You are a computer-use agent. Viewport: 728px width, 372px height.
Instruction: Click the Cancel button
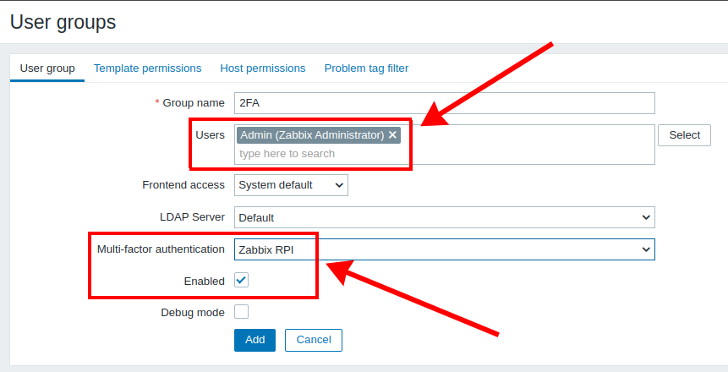click(x=314, y=340)
